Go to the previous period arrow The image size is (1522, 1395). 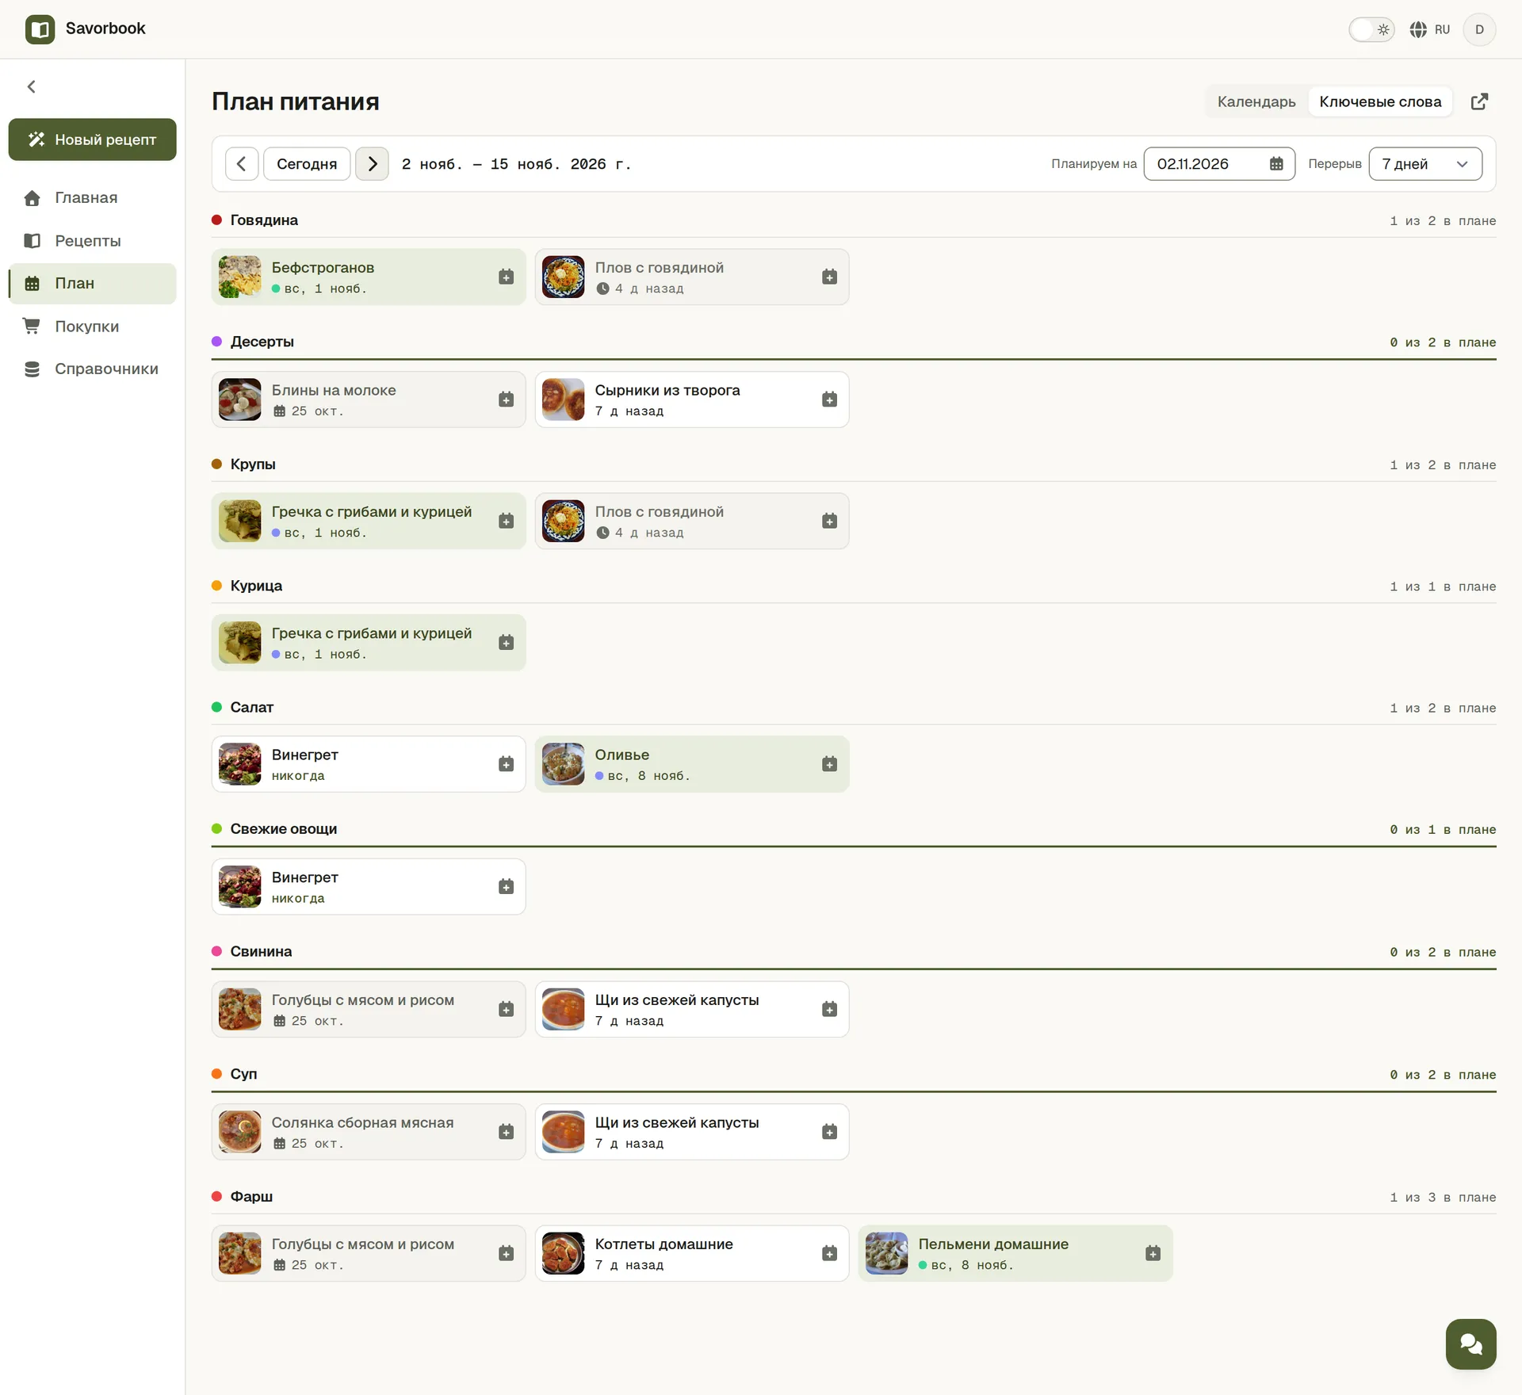242,164
